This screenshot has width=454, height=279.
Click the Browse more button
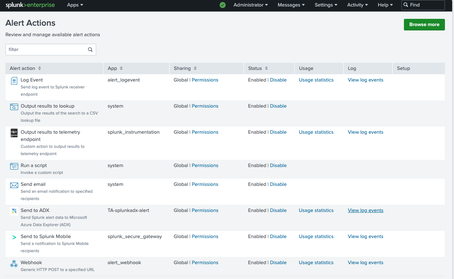pyautogui.click(x=424, y=25)
